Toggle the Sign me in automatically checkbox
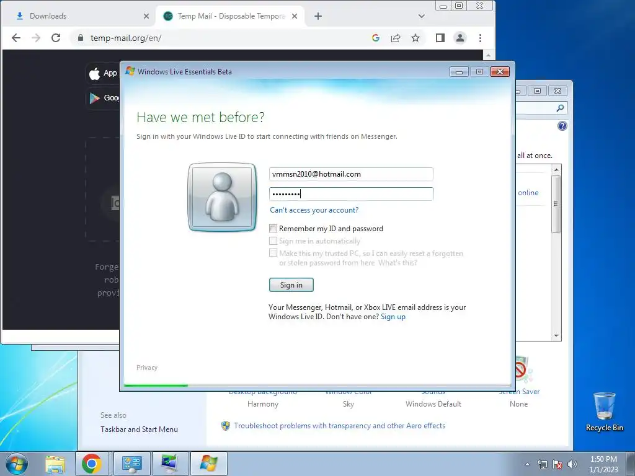 pos(273,241)
